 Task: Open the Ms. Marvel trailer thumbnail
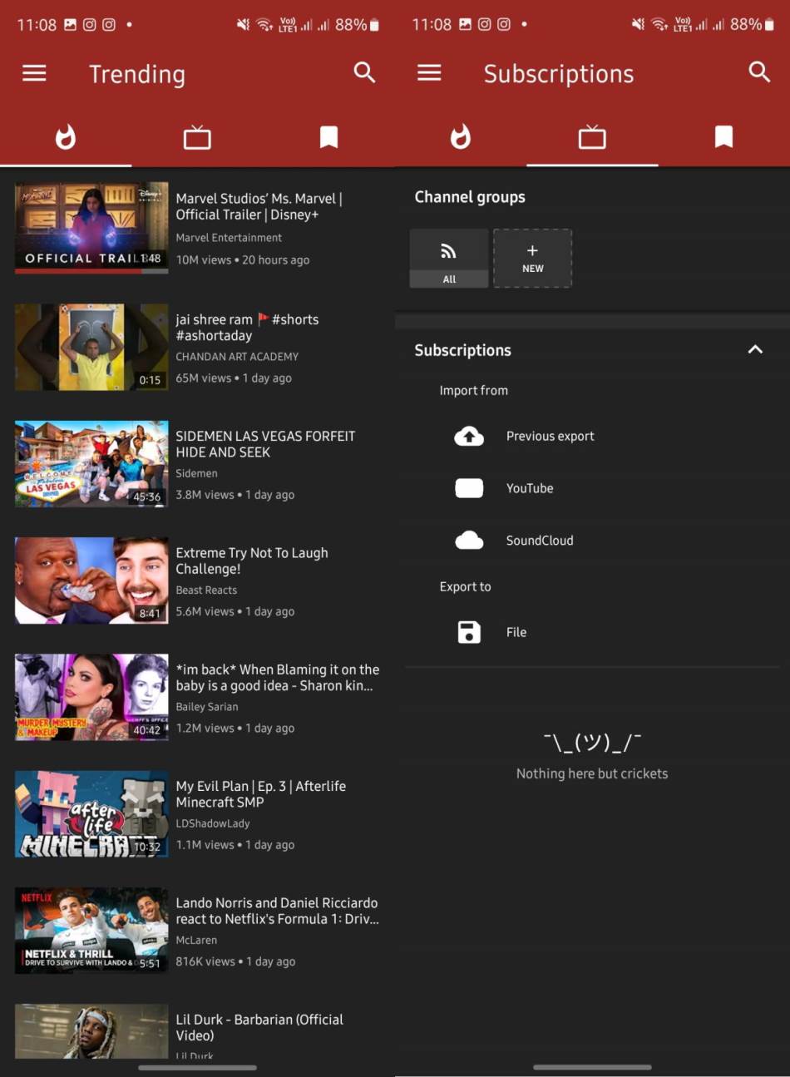(91, 225)
